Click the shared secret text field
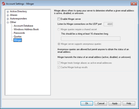Viewport: 139px width, 109px height. coord(91,39)
